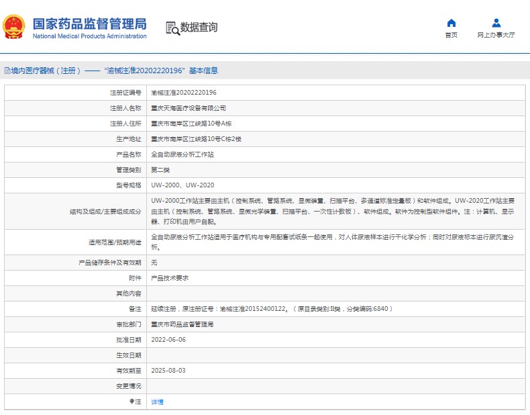Select product name 全自动尿液分析工作站 cell
Viewport: 530px width, 415px height.
(x=182, y=154)
